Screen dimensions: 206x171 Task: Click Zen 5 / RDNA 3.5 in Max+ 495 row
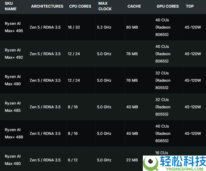[45, 27]
